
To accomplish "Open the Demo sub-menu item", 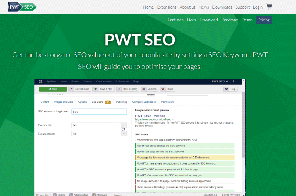I will (x=247, y=20).
